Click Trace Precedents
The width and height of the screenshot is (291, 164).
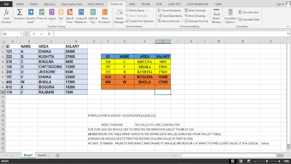pos(169,10)
